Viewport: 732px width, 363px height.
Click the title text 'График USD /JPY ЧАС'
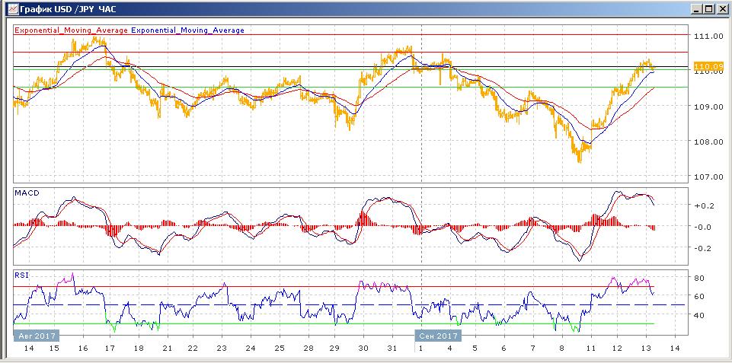tap(68, 9)
